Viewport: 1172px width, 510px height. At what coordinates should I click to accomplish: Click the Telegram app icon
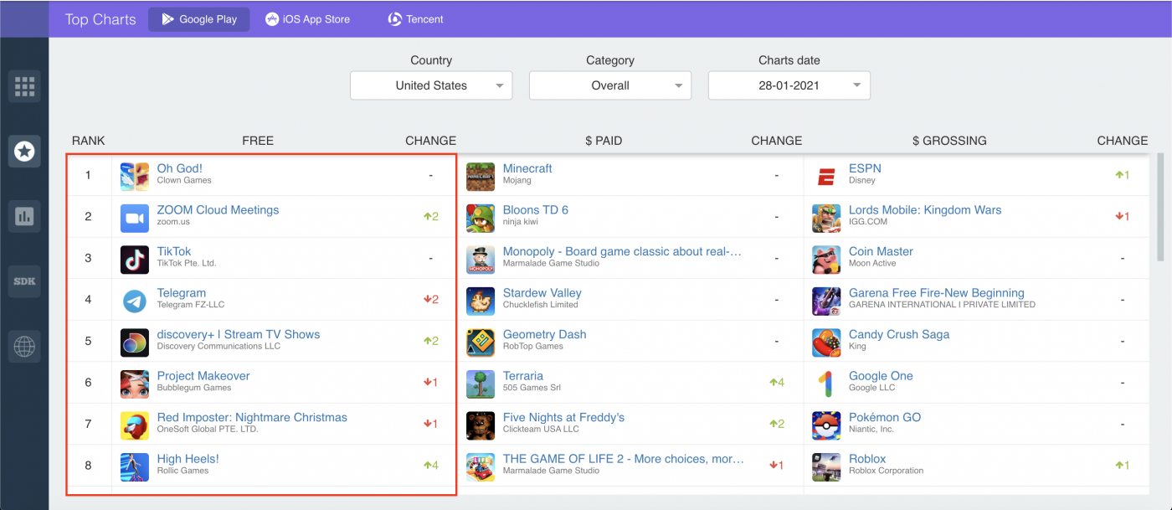tap(135, 301)
